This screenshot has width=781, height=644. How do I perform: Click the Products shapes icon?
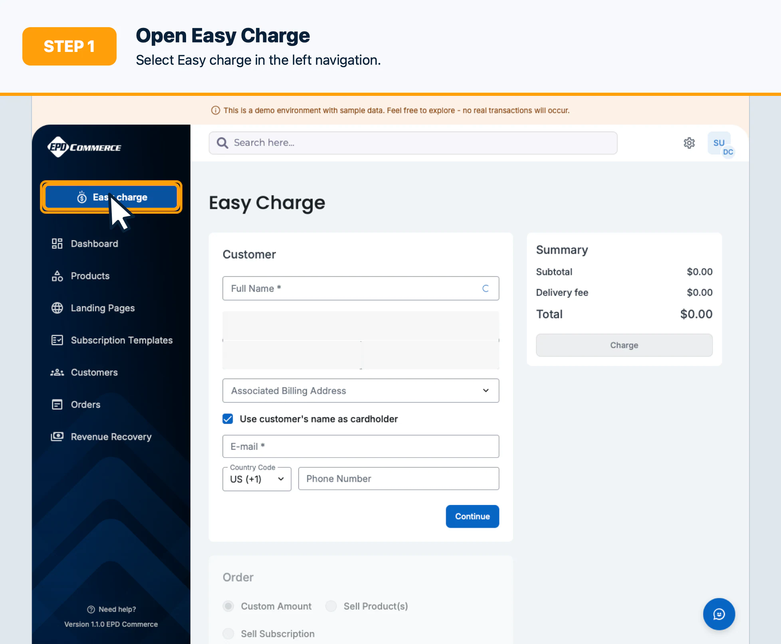pos(57,276)
